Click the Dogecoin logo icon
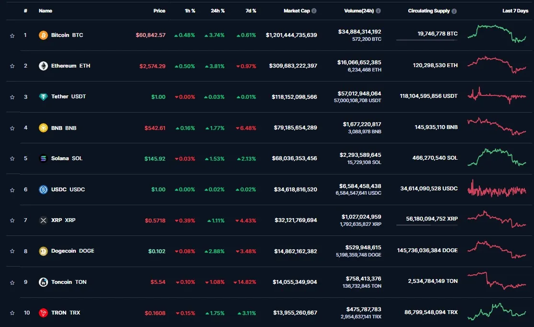The width and height of the screenshot is (534, 327). pyautogui.click(x=43, y=251)
